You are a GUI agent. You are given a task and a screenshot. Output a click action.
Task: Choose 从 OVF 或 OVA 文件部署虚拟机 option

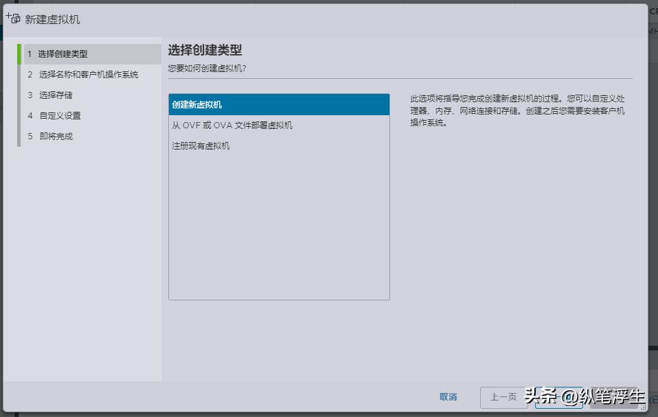click(234, 126)
